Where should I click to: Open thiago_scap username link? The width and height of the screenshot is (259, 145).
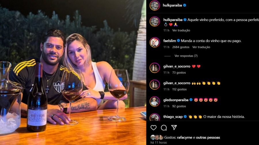pyautogui.click(x=173, y=117)
